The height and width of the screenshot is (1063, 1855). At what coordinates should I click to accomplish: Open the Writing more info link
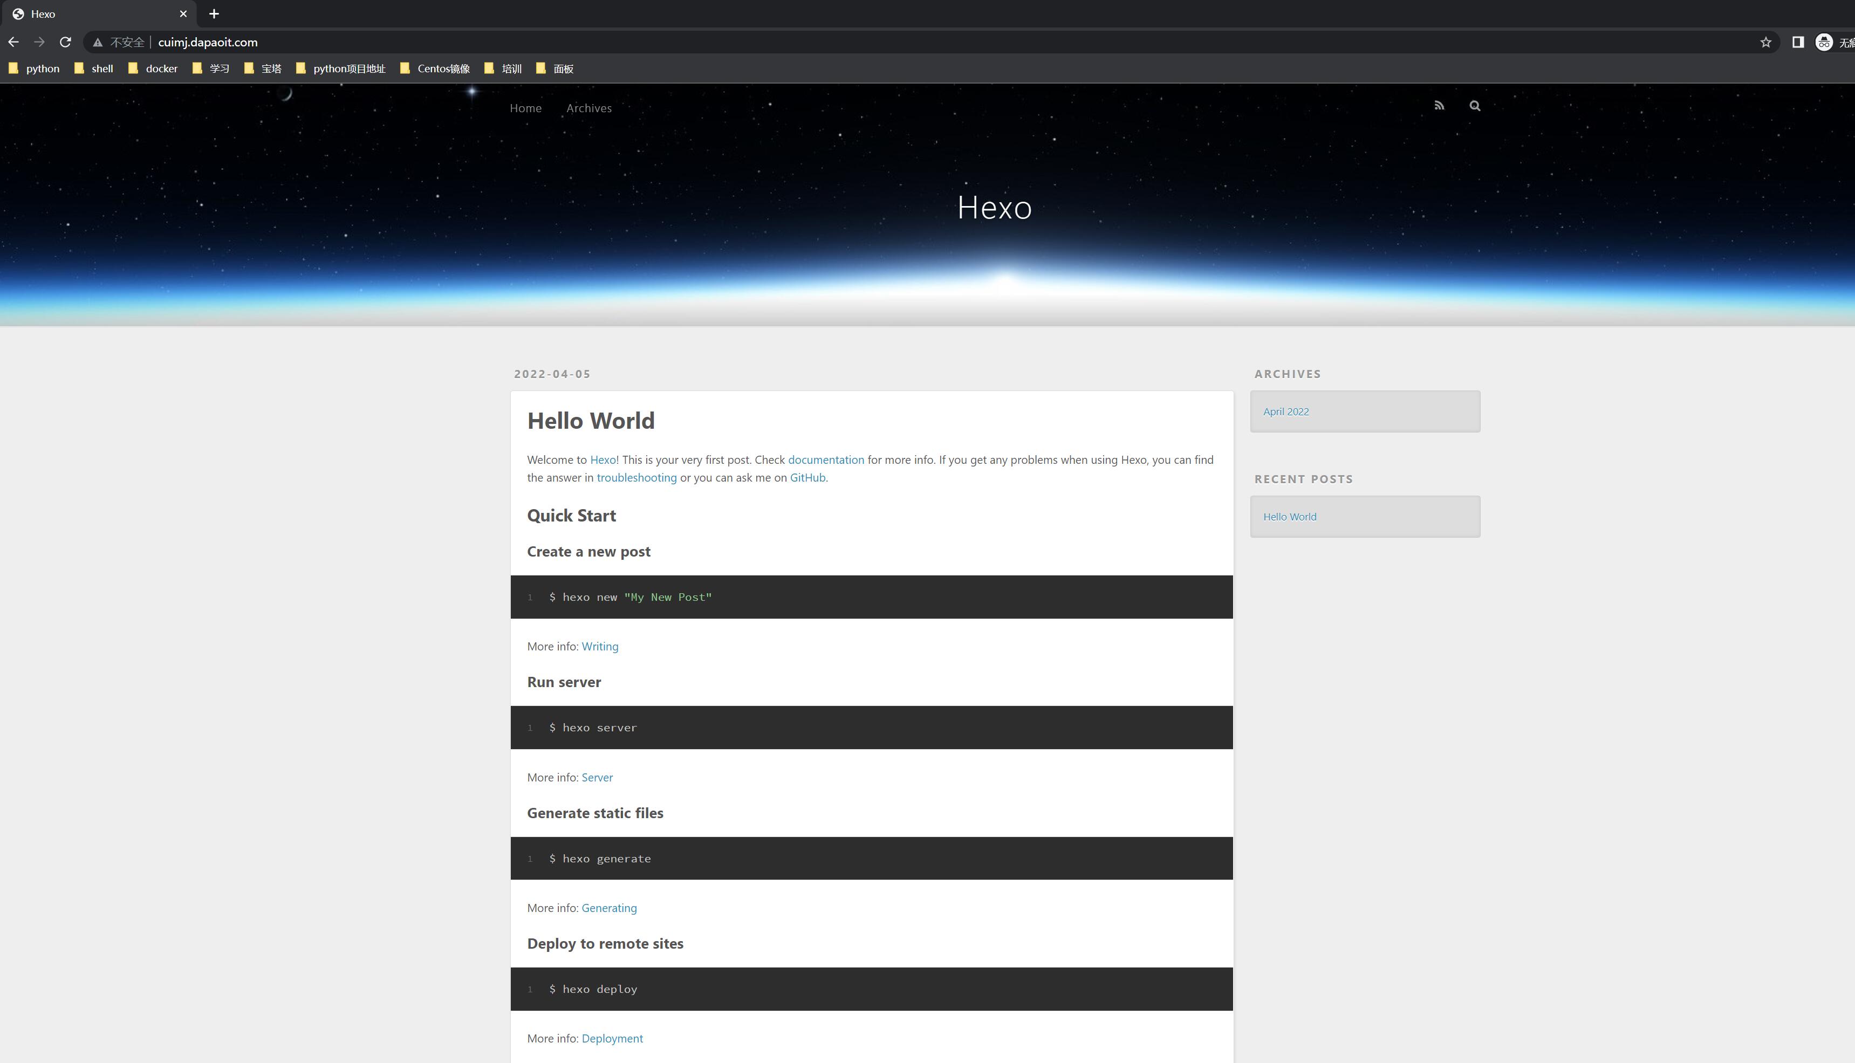click(600, 646)
